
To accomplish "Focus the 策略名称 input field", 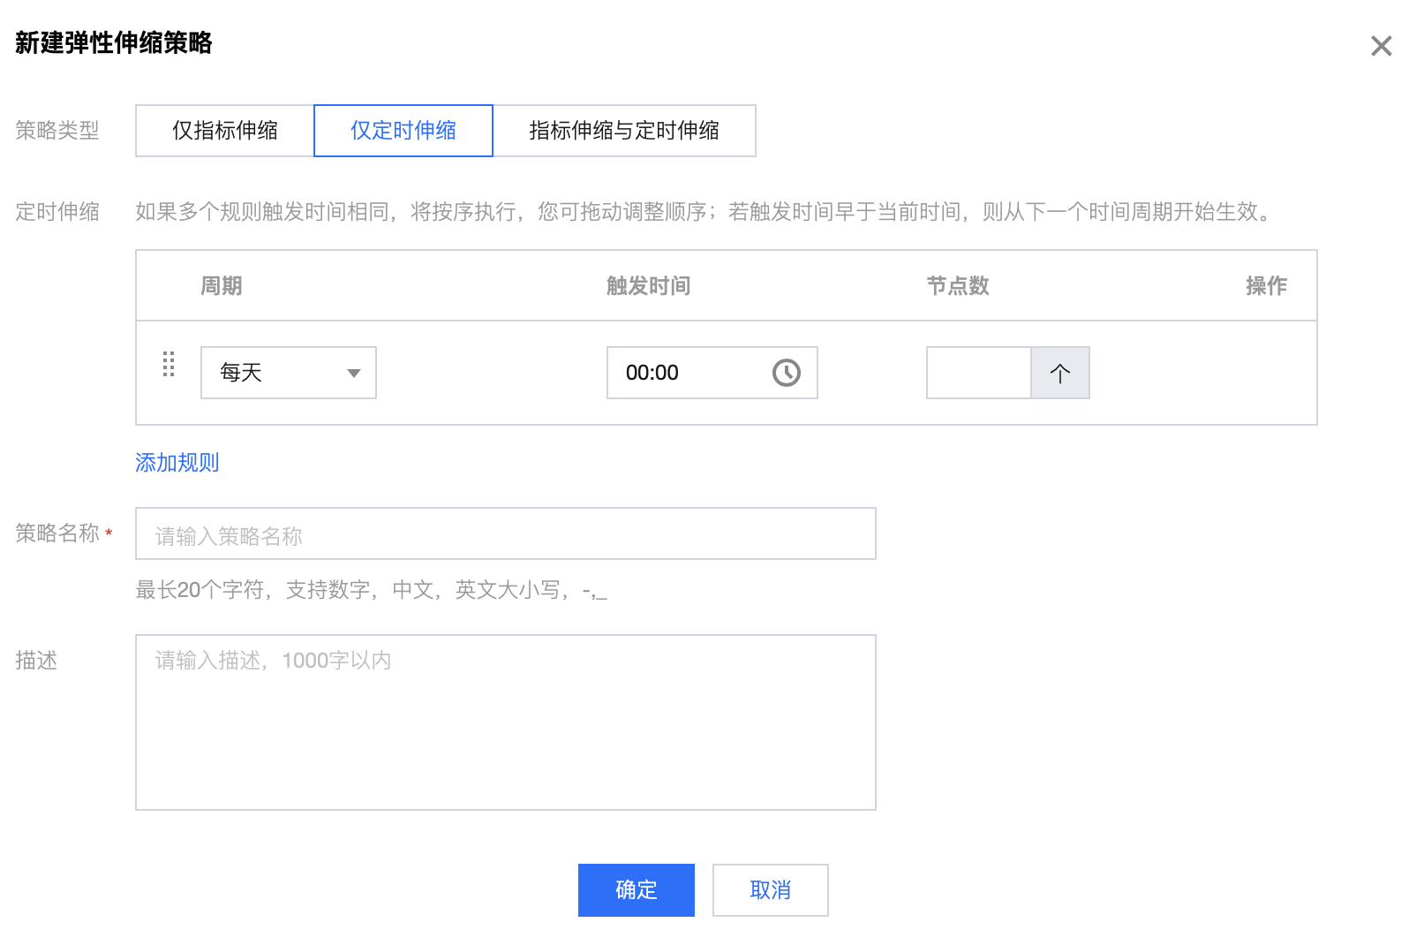I will (x=506, y=533).
